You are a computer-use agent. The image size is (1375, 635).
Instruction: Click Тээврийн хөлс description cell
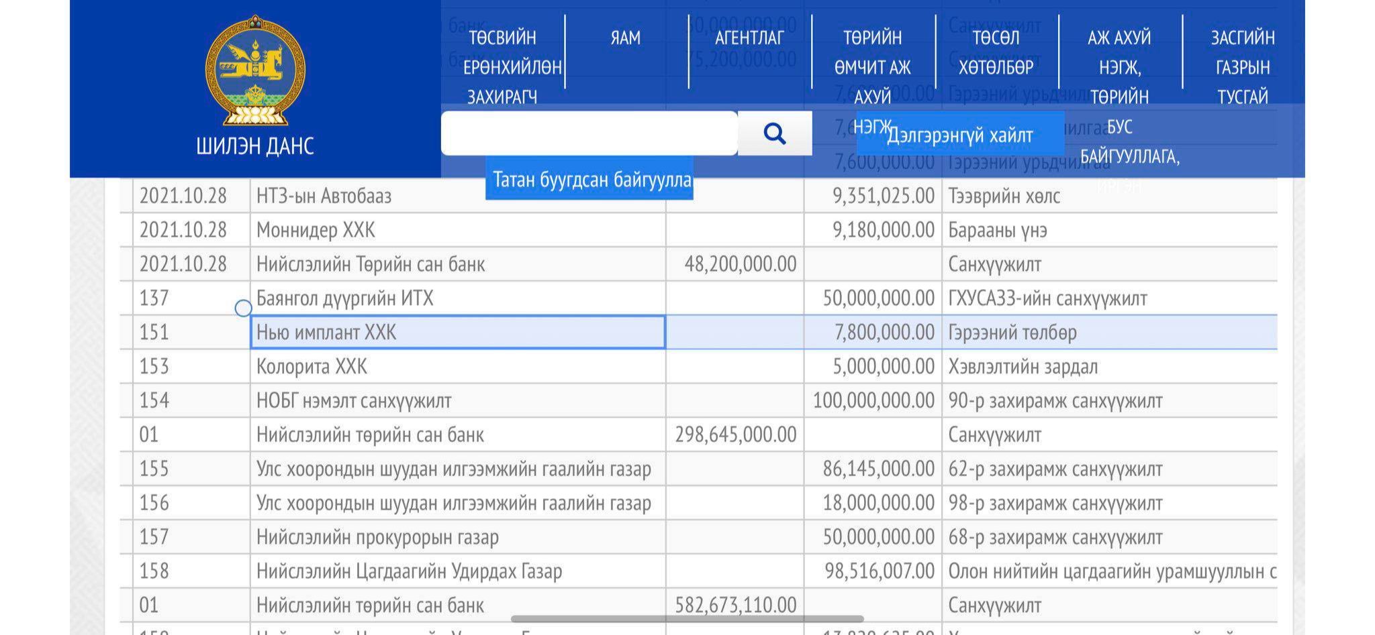click(x=1109, y=196)
